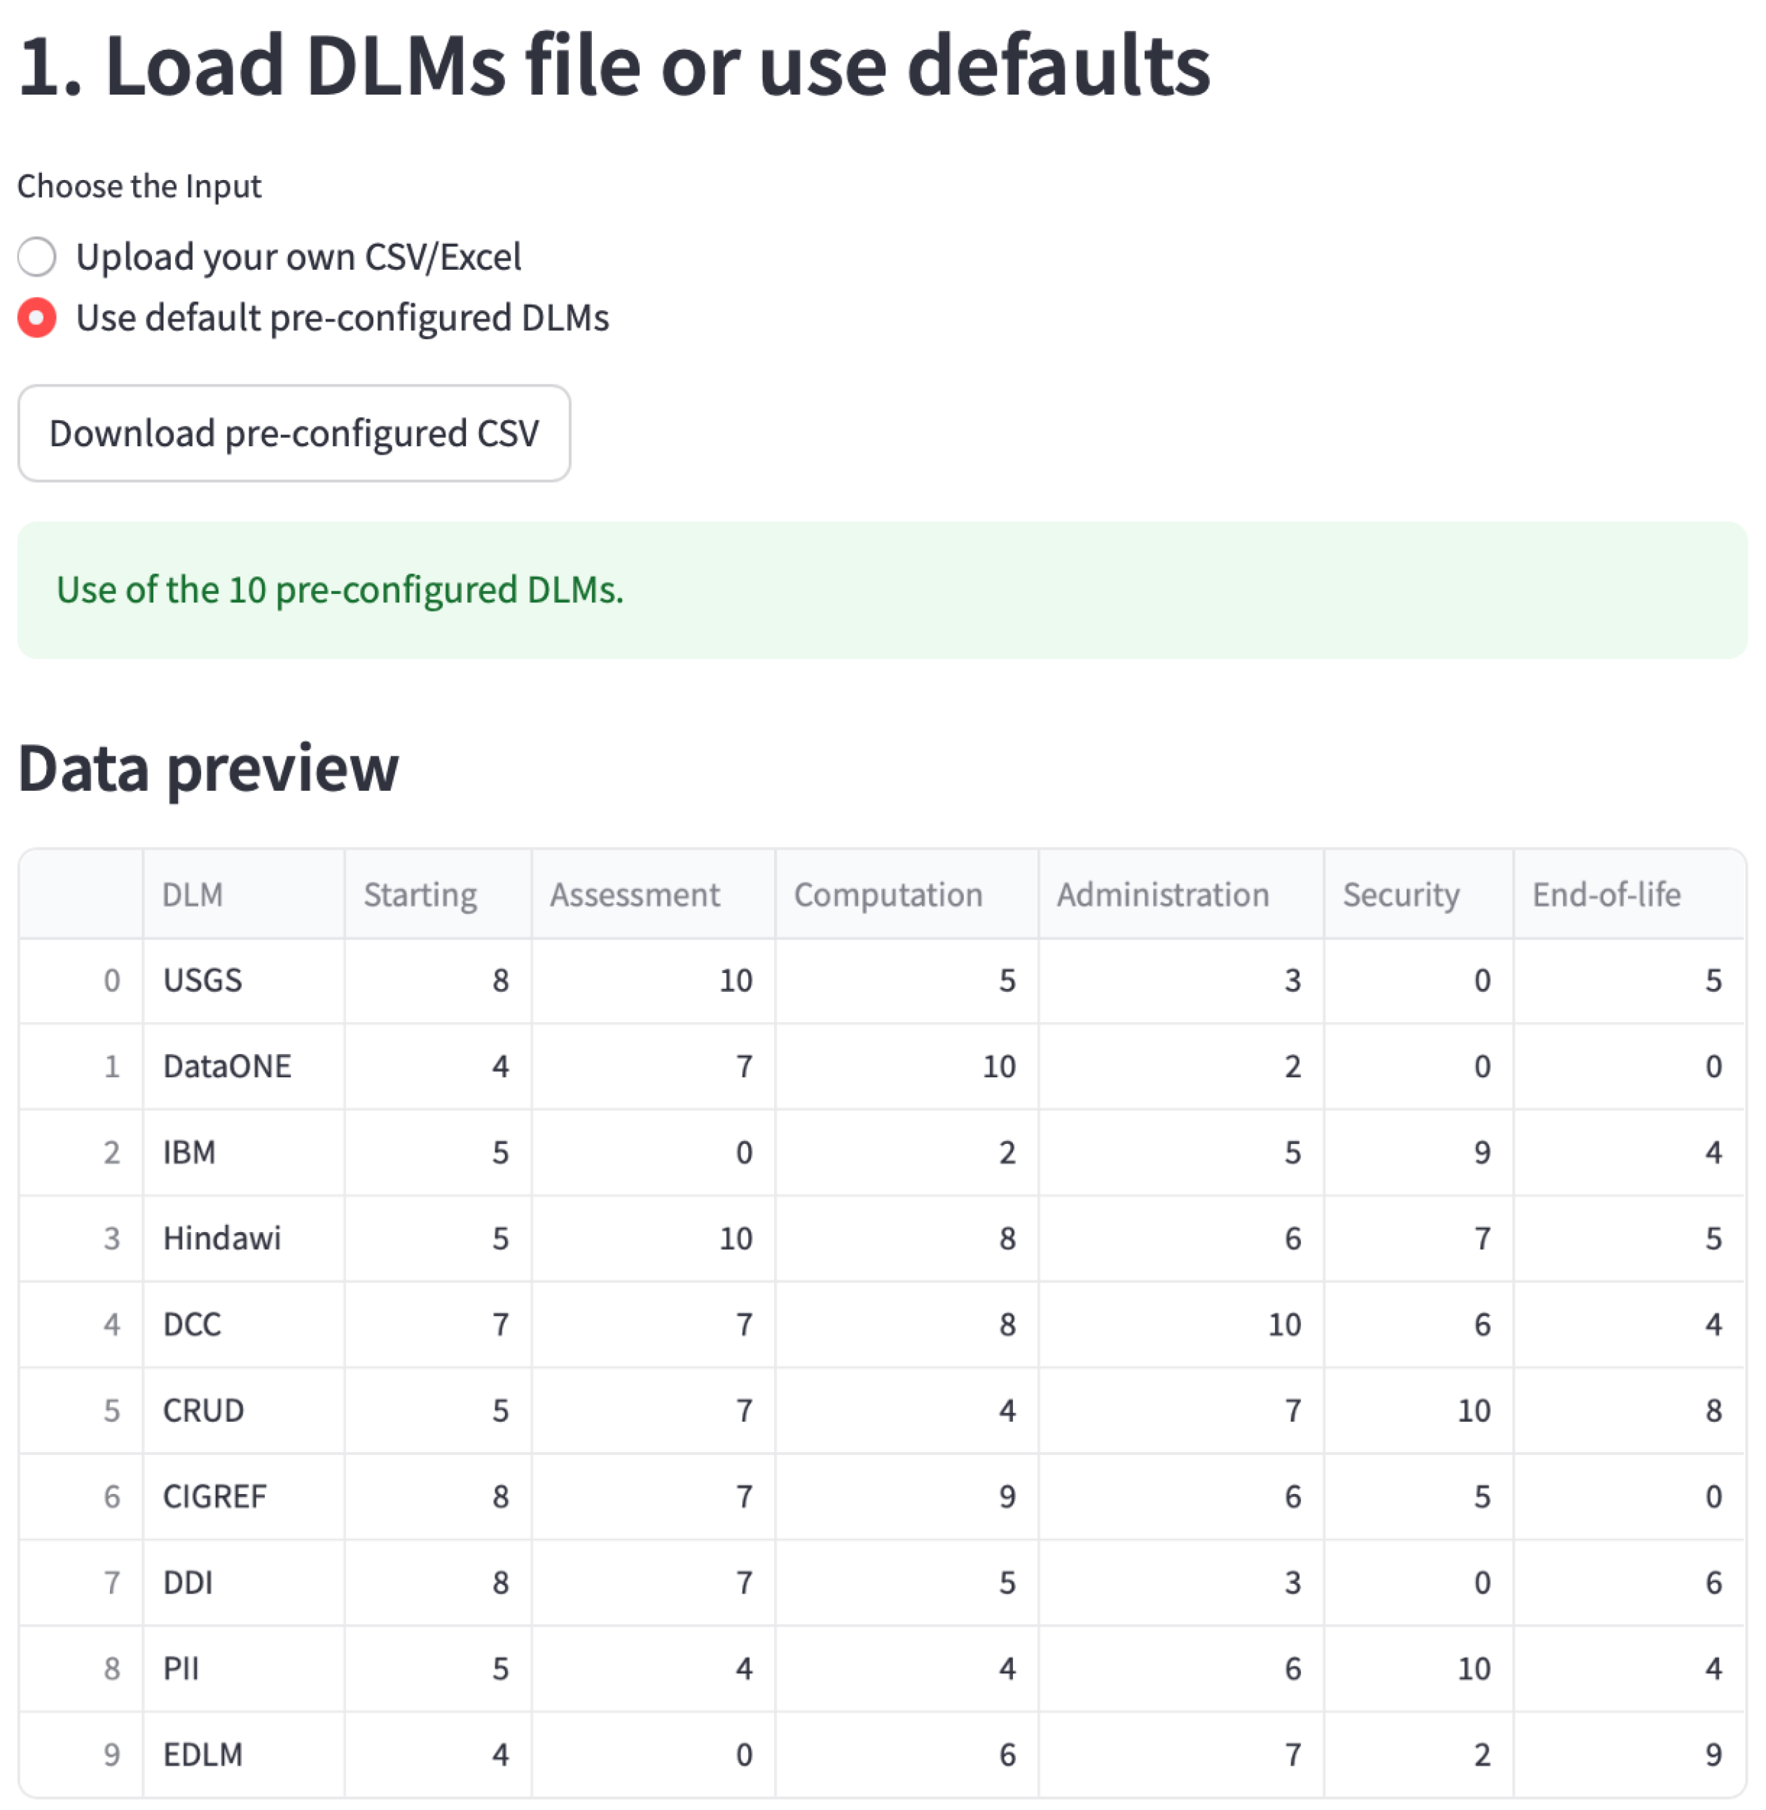
Task: Click the Security column header
Action: coord(1418,894)
